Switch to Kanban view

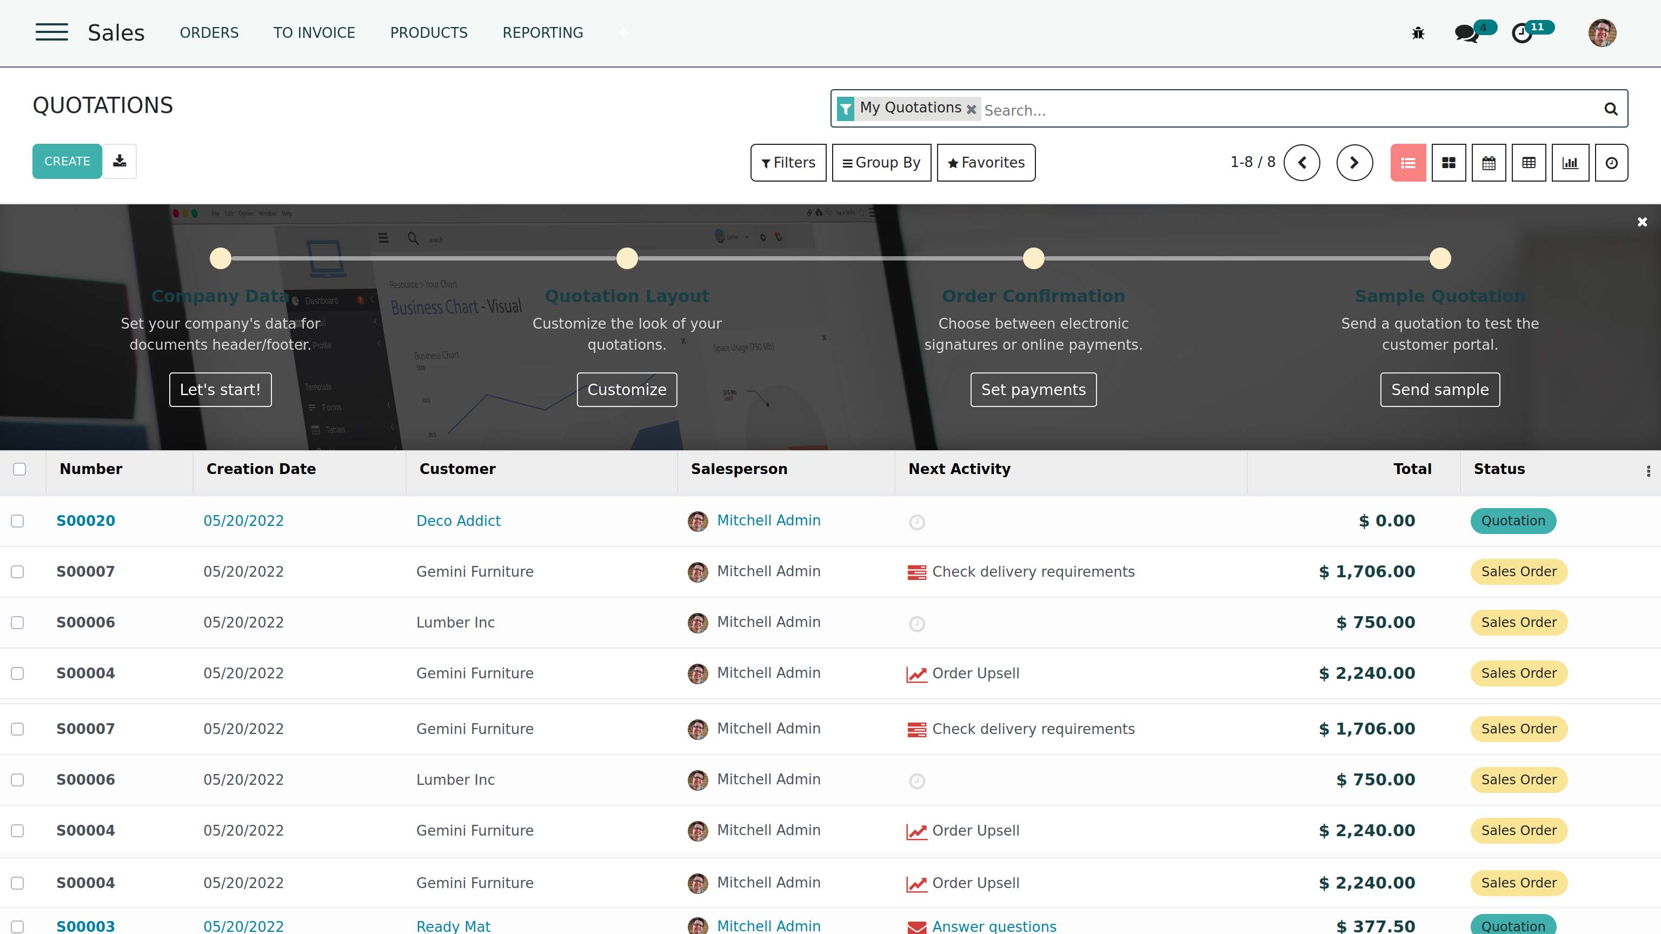click(x=1448, y=163)
